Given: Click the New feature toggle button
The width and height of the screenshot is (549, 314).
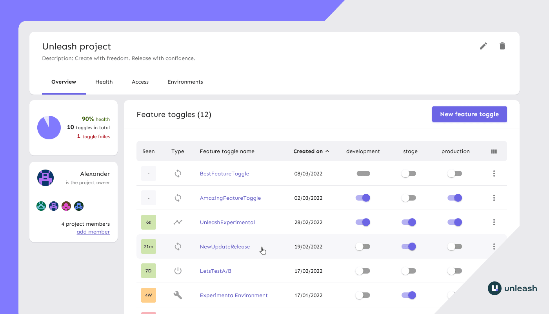Looking at the screenshot, I should coord(469,114).
